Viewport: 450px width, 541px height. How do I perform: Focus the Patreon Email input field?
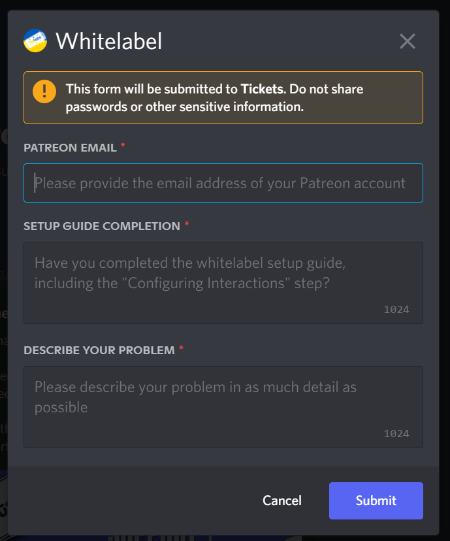[223, 183]
